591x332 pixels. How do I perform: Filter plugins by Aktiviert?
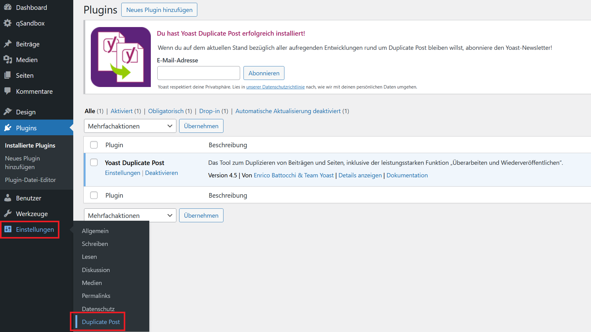click(x=122, y=111)
